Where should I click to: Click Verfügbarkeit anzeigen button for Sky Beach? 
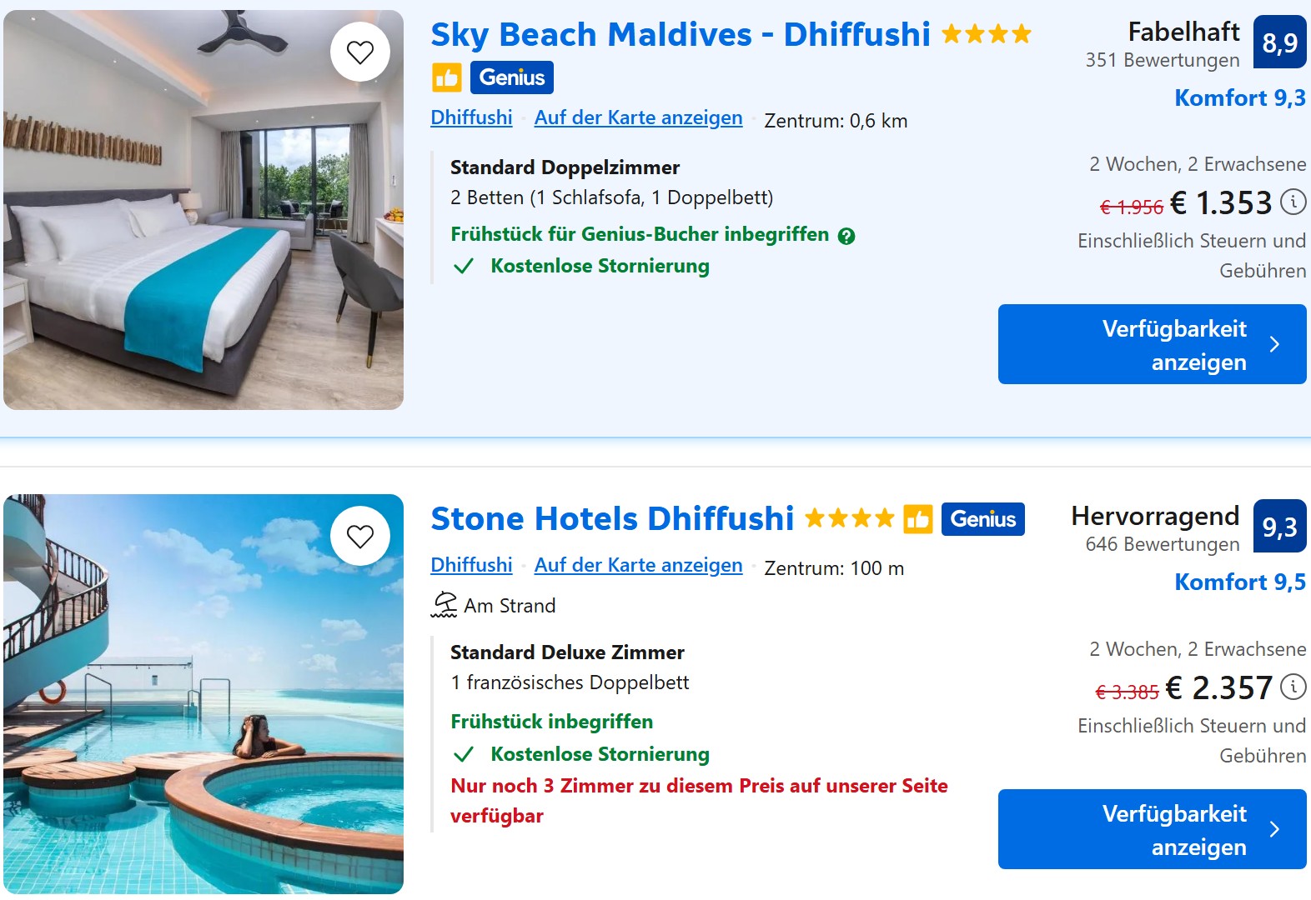(x=1153, y=344)
